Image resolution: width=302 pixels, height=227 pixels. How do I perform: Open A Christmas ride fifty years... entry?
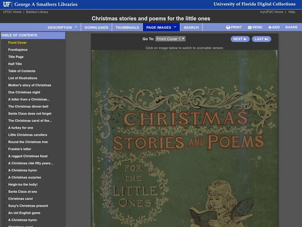[31, 163]
